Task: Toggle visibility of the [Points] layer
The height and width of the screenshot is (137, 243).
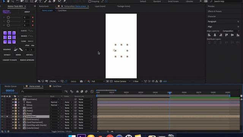Action: pyautogui.click(x=2, y=111)
